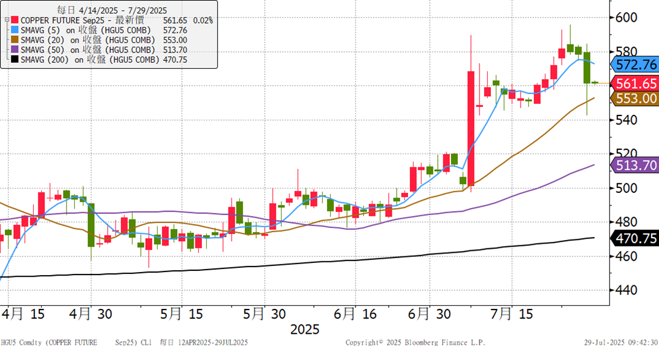This screenshot has height=347, width=659.
Task: Click the 460 y-axis label
Action: [x=626, y=256]
